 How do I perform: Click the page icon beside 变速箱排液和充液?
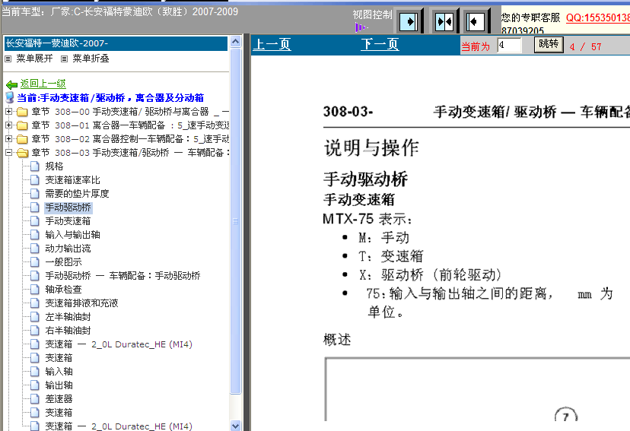[35, 303]
